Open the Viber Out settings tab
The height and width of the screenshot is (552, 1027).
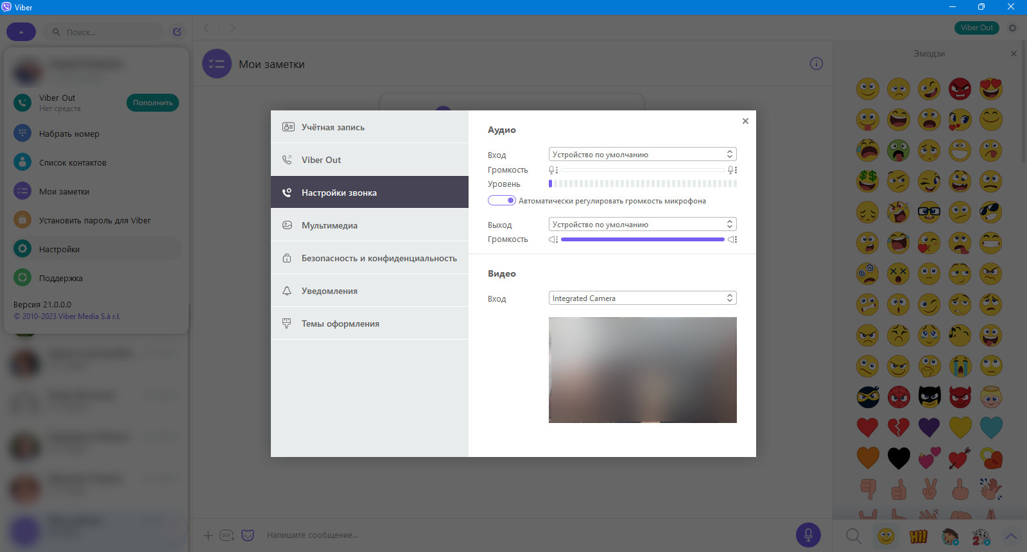click(370, 160)
